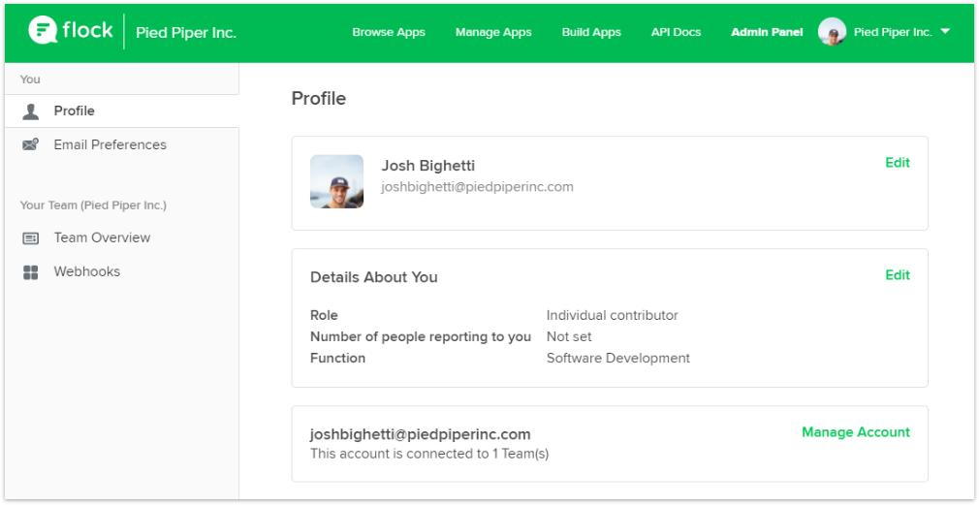The height and width of the screenshot is (505, 979).
Task: Open Josh Bighetti's profile photo
Action: (x=336, y=181)
